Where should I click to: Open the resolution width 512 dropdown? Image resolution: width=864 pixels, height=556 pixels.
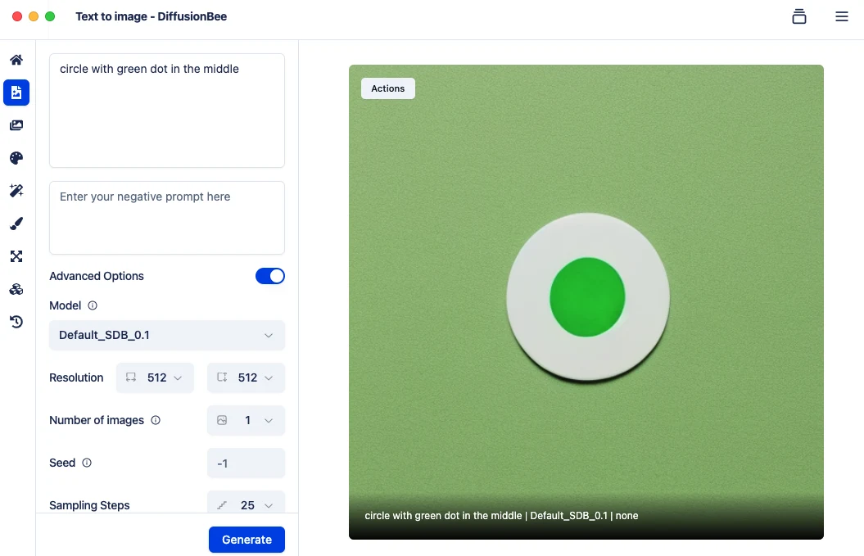point(155,377)
